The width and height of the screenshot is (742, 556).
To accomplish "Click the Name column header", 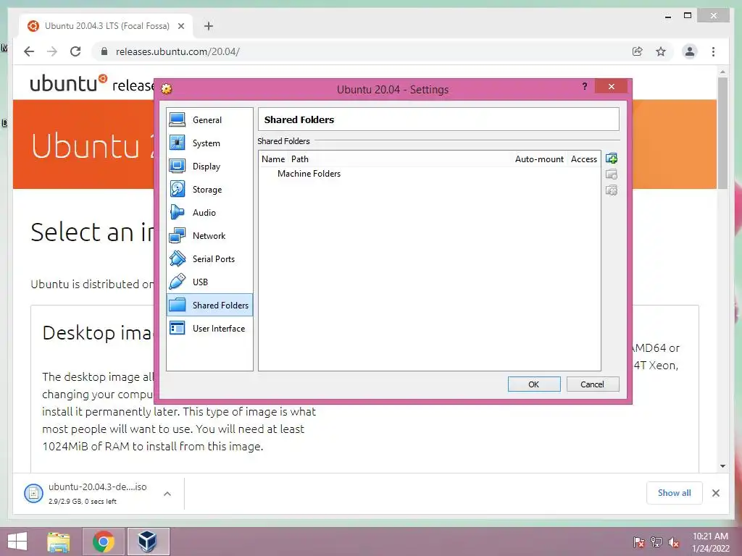I will [273, 159].
